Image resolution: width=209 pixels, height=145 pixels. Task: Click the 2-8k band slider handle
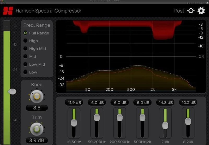[x=165, y=125]
